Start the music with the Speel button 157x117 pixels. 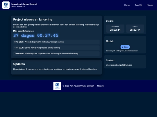(125, 47)
